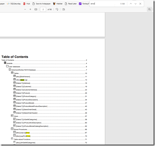Open the PDF search magnifier icon

pyautogui.click(x=150, y=10)
